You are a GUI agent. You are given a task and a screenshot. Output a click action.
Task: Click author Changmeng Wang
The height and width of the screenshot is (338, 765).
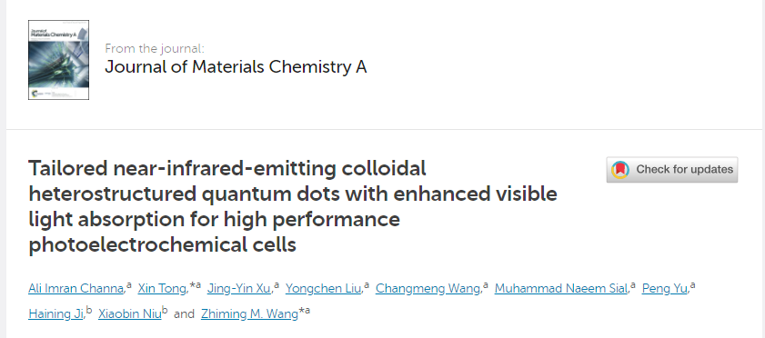point(428,289)
